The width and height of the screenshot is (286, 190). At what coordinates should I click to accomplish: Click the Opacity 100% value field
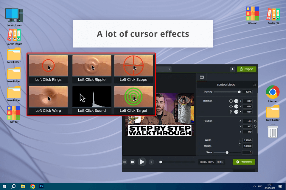(x=247, y=92)
